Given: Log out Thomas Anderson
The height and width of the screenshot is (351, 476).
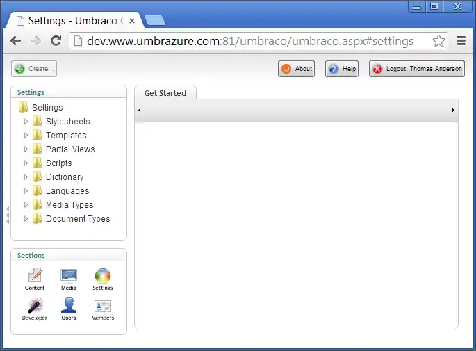Looking at the screenshot, I should (417, 69).
